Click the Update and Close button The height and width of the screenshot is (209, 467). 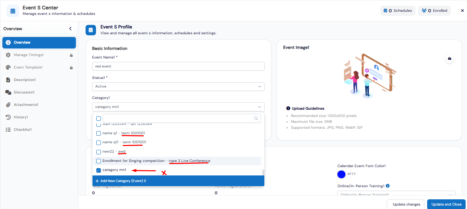(446, 204)
